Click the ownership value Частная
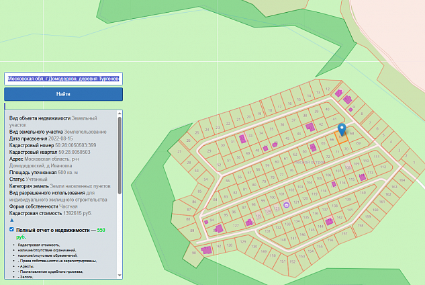This screenshot has height=285, width=425. point(68,206)
